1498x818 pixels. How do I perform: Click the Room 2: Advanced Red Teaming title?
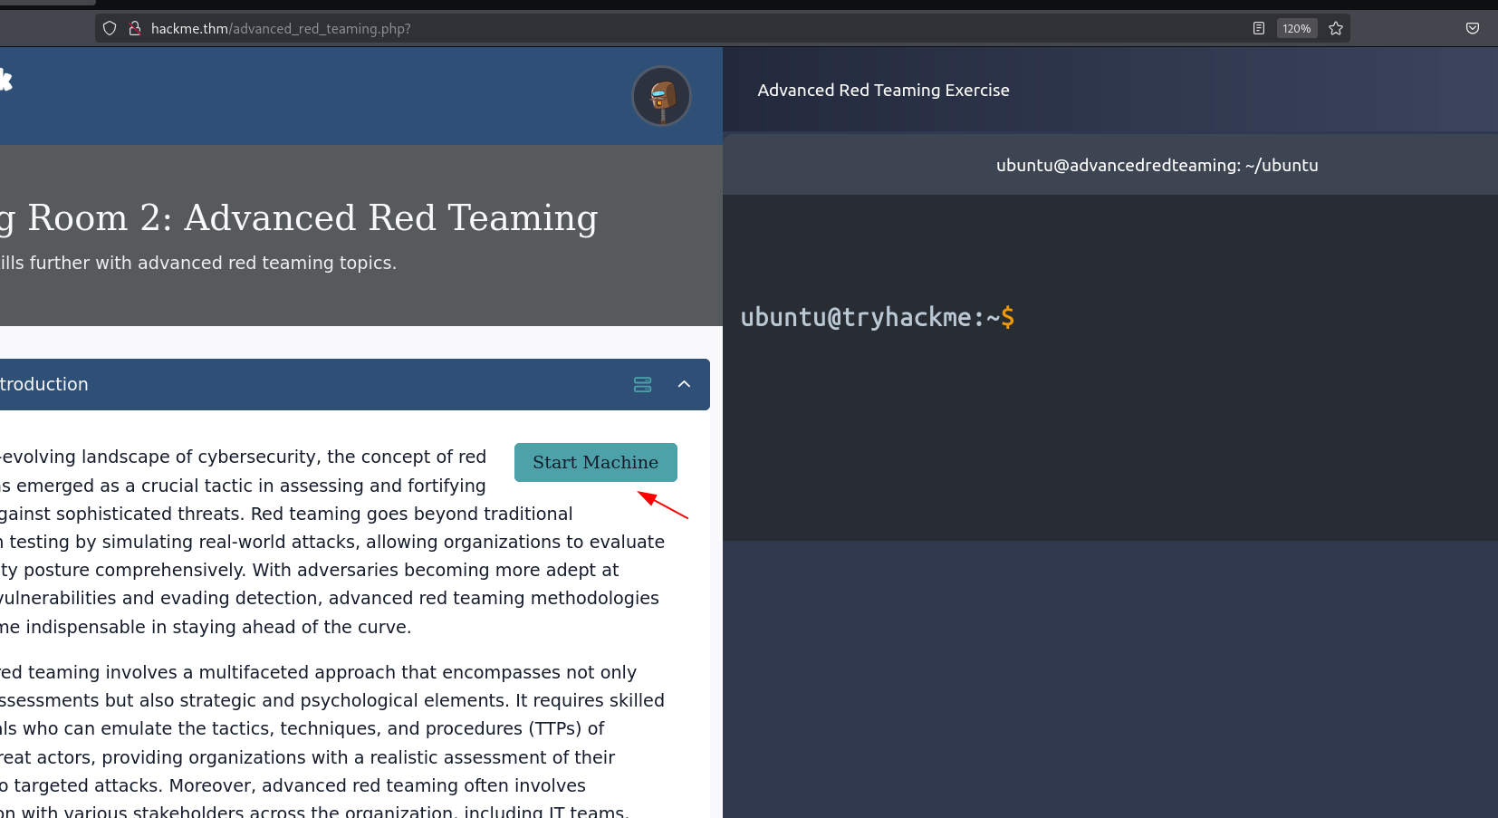point(312,218)
